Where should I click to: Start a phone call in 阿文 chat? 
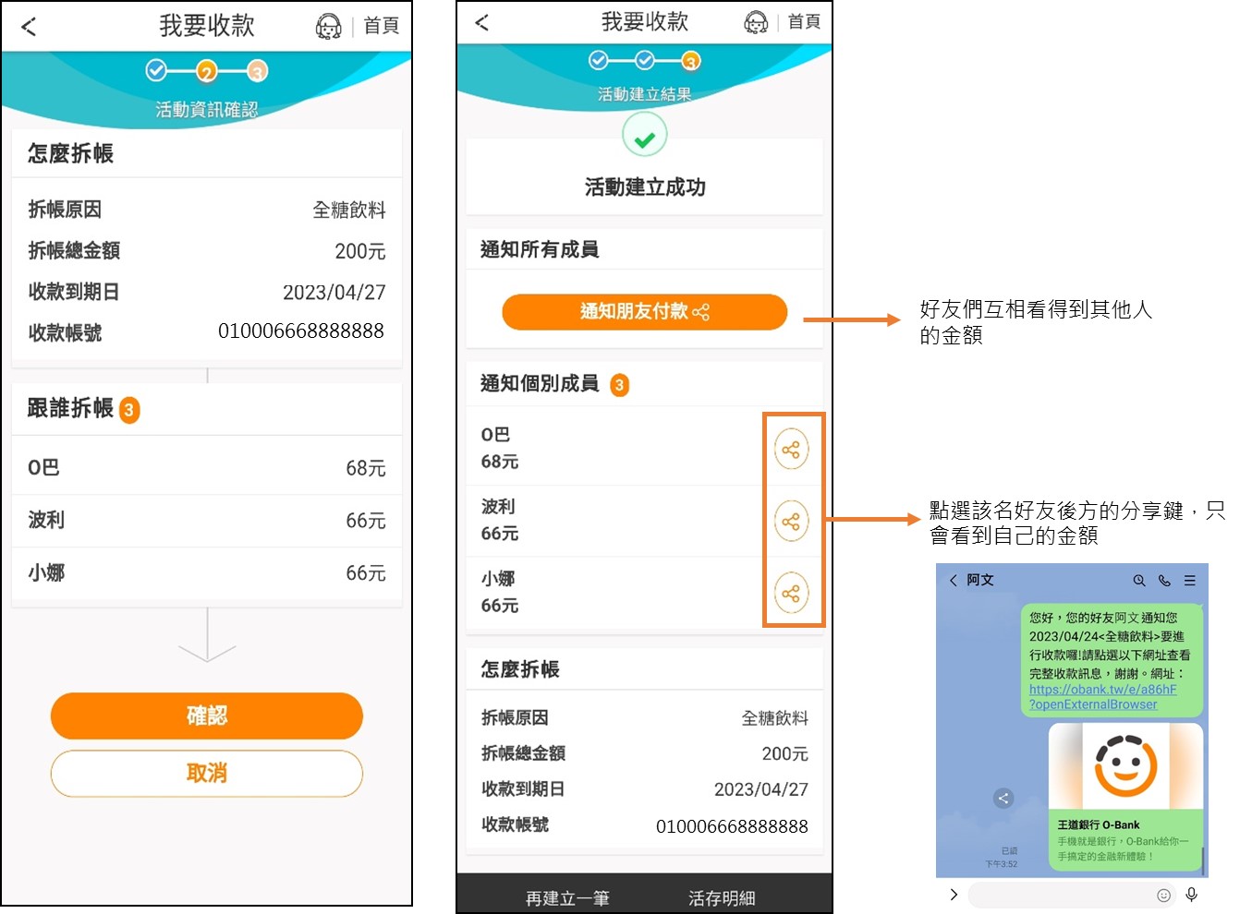click(1164, 581)
